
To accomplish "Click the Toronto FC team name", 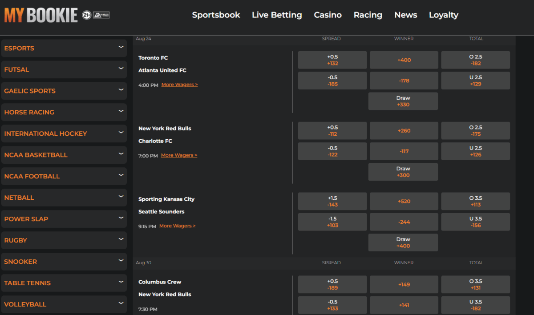I will pos(153,58).
